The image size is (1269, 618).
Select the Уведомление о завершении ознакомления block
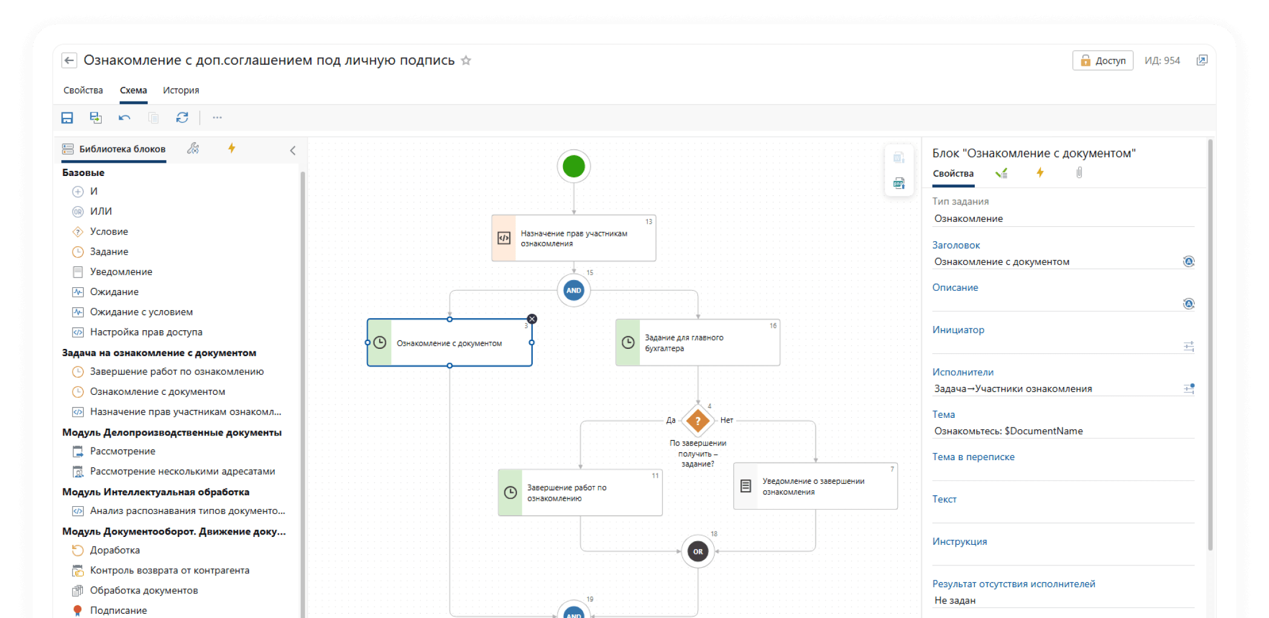pyautogui.click(x=815, y=486)
